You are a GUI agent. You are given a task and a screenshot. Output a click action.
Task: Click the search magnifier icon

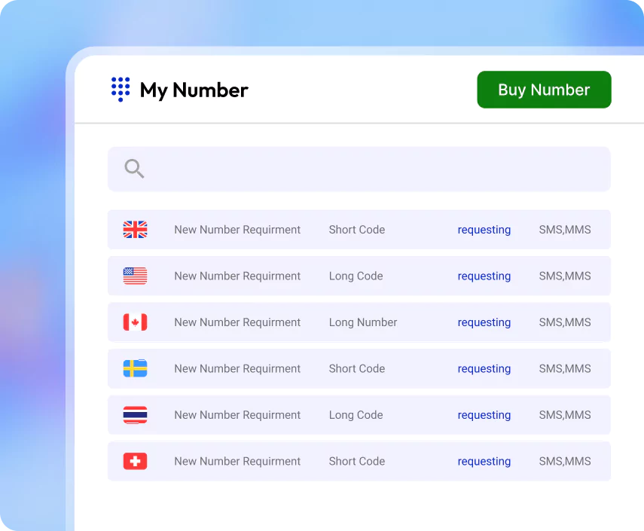(134, 169)
